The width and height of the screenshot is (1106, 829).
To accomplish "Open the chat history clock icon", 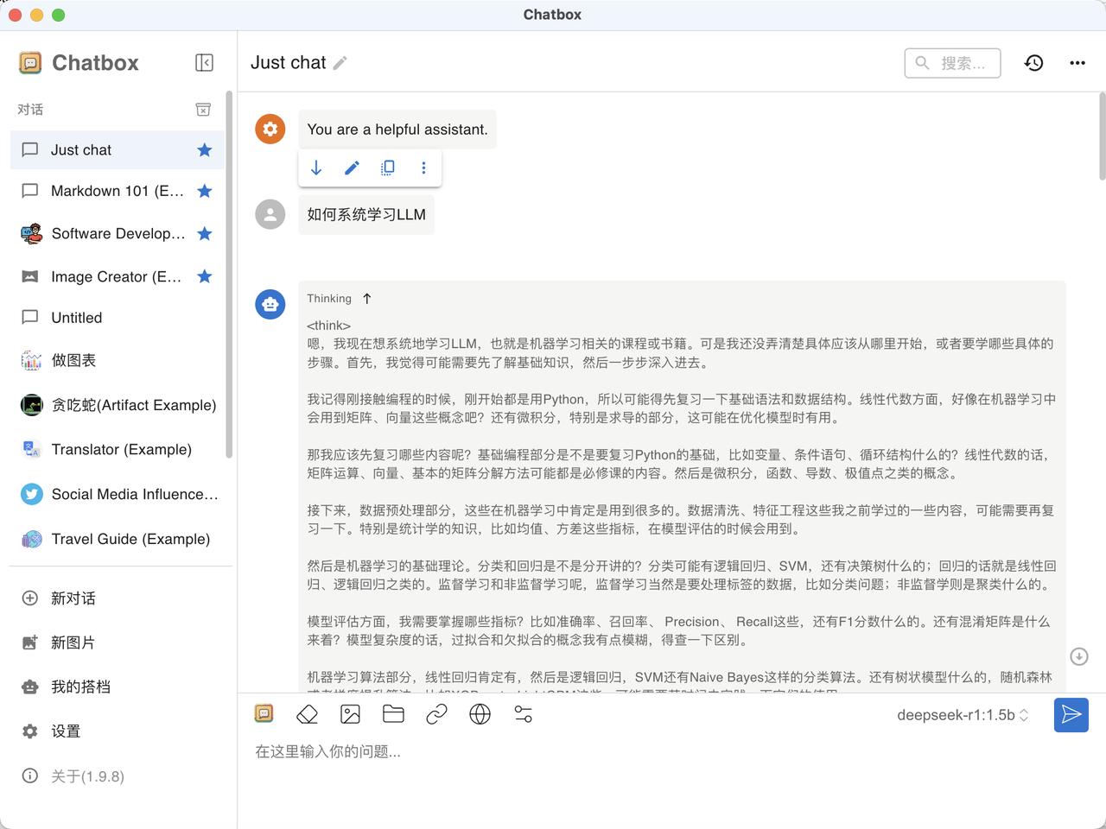I will [1033, 63].
